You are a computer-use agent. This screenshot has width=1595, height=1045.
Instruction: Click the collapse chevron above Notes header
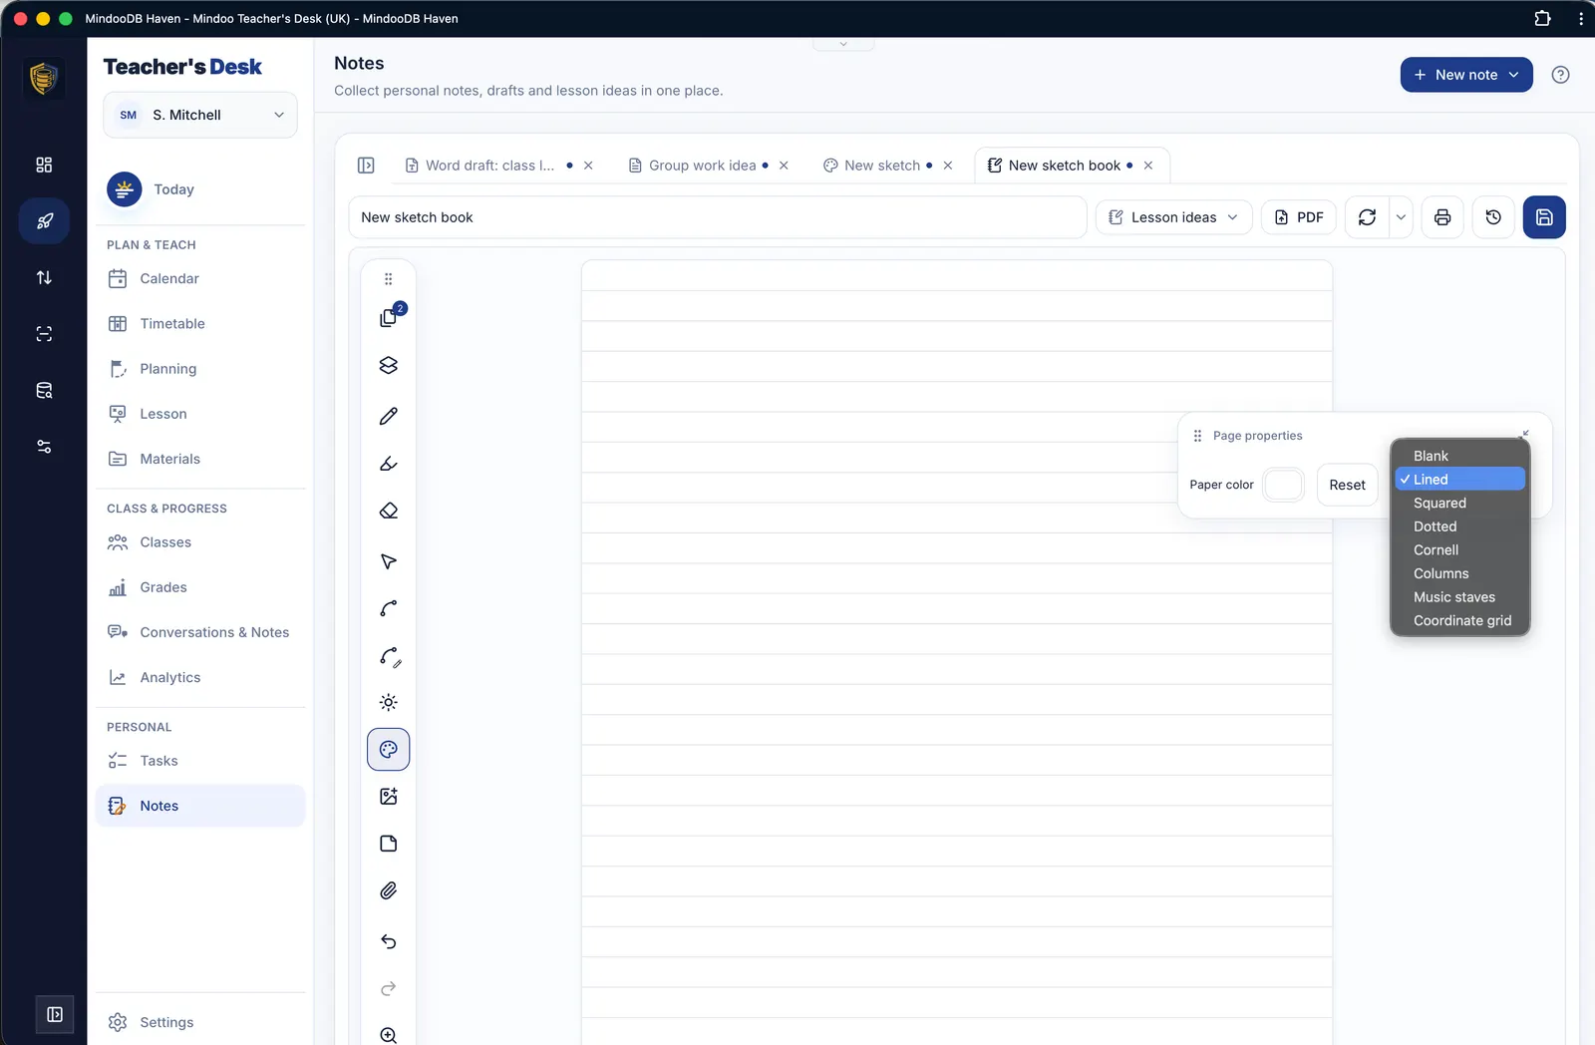[843, 44]
